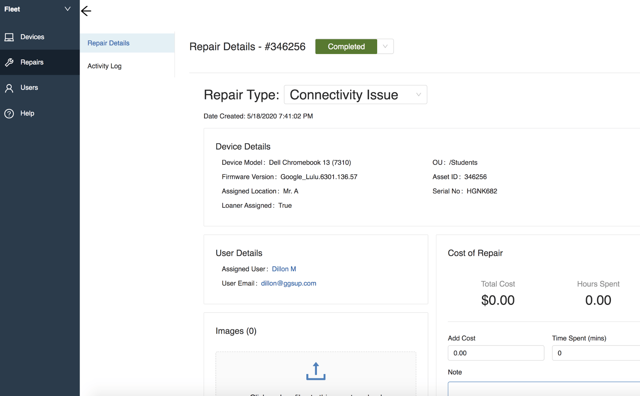640x396 pixels.
Task: Click the Cost of Repair heading
Action: click(475, 253)
